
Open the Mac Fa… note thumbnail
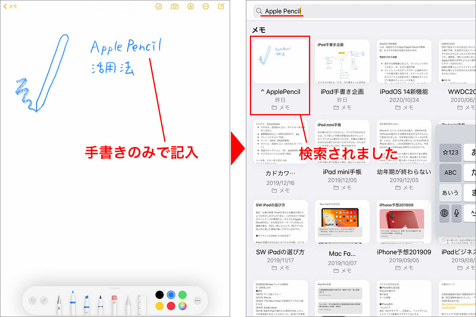pyautogui.click(x=342, y=222)
